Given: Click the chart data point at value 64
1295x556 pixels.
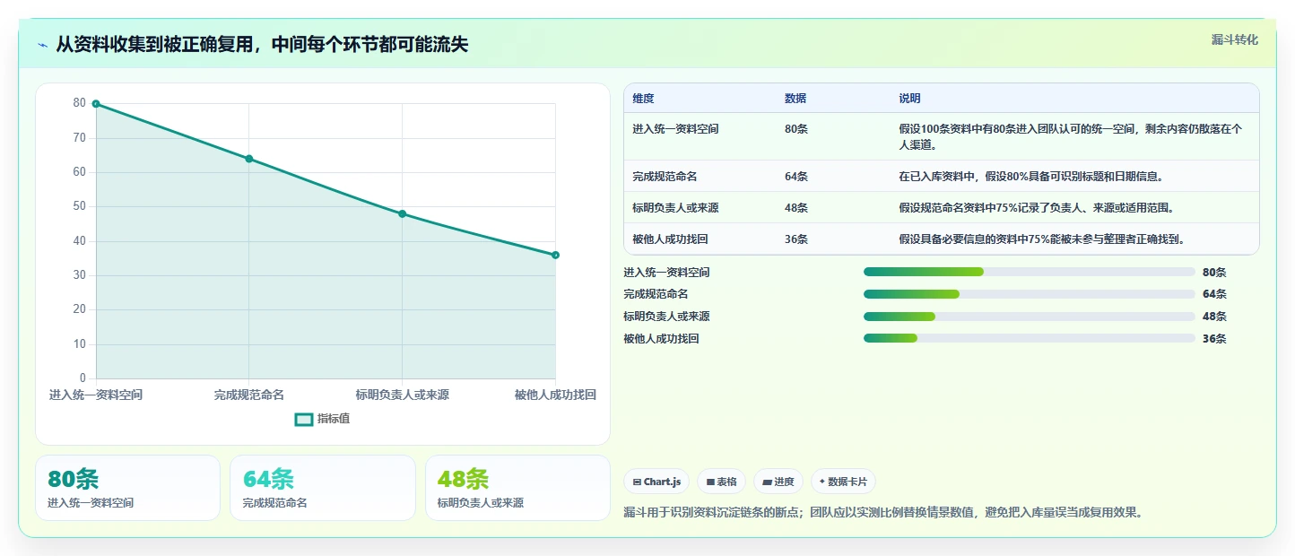Looking at the screenshot, I should point(249,159).
